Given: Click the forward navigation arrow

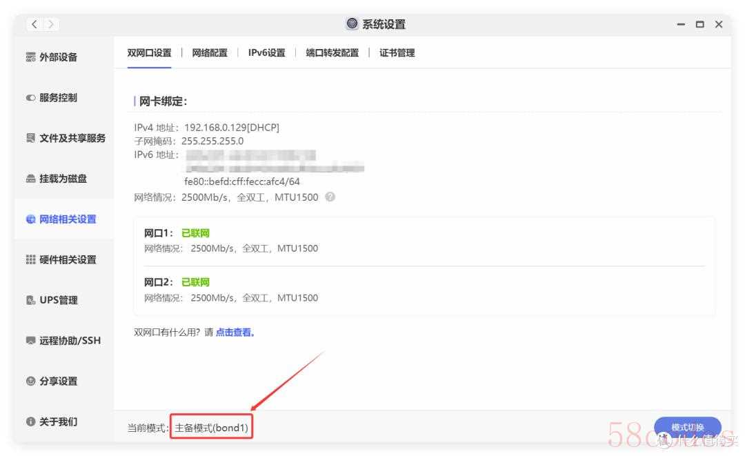Looking at the screenshot, I should (51, 23).
